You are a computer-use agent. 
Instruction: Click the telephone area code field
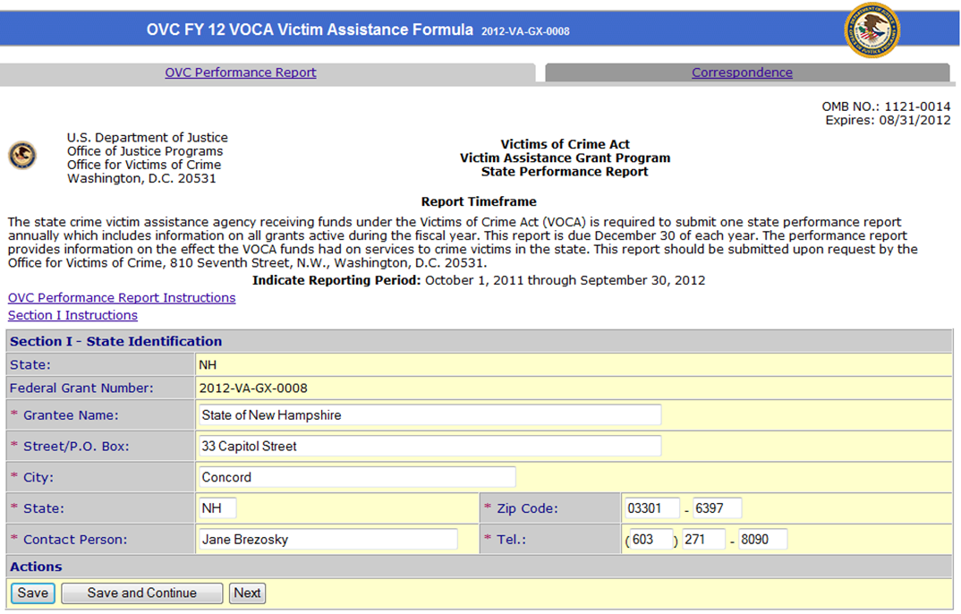click(651, 540)
